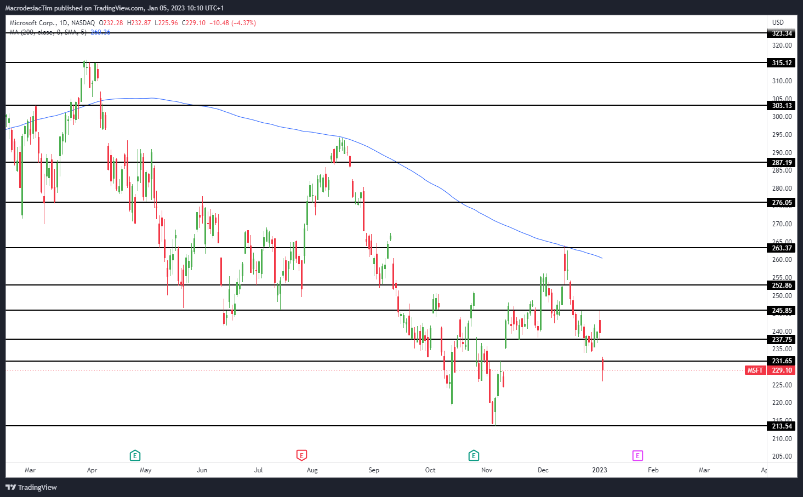The image size is (803, 497).
Task: Click the TradingView logo at bottom
Action: pos(31,487)
